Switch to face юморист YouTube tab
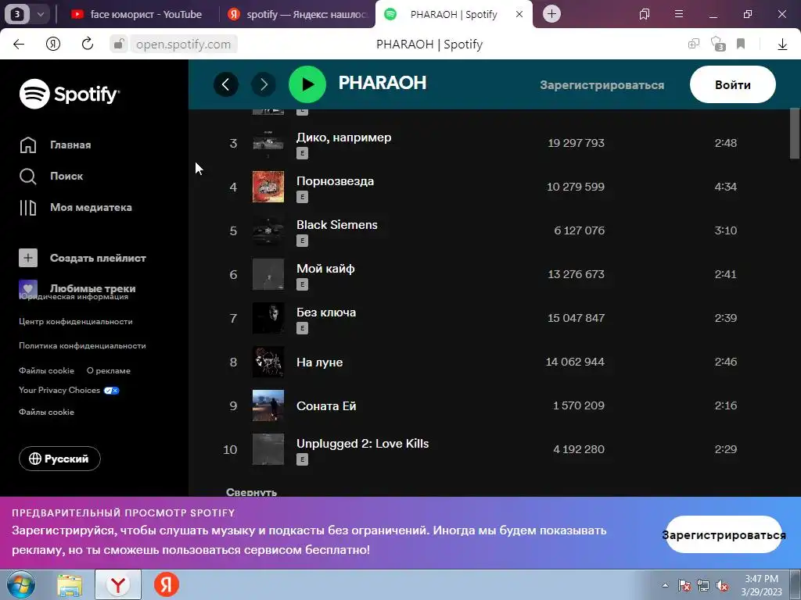The height and width of the screenshot is (600, 801). 136,14
